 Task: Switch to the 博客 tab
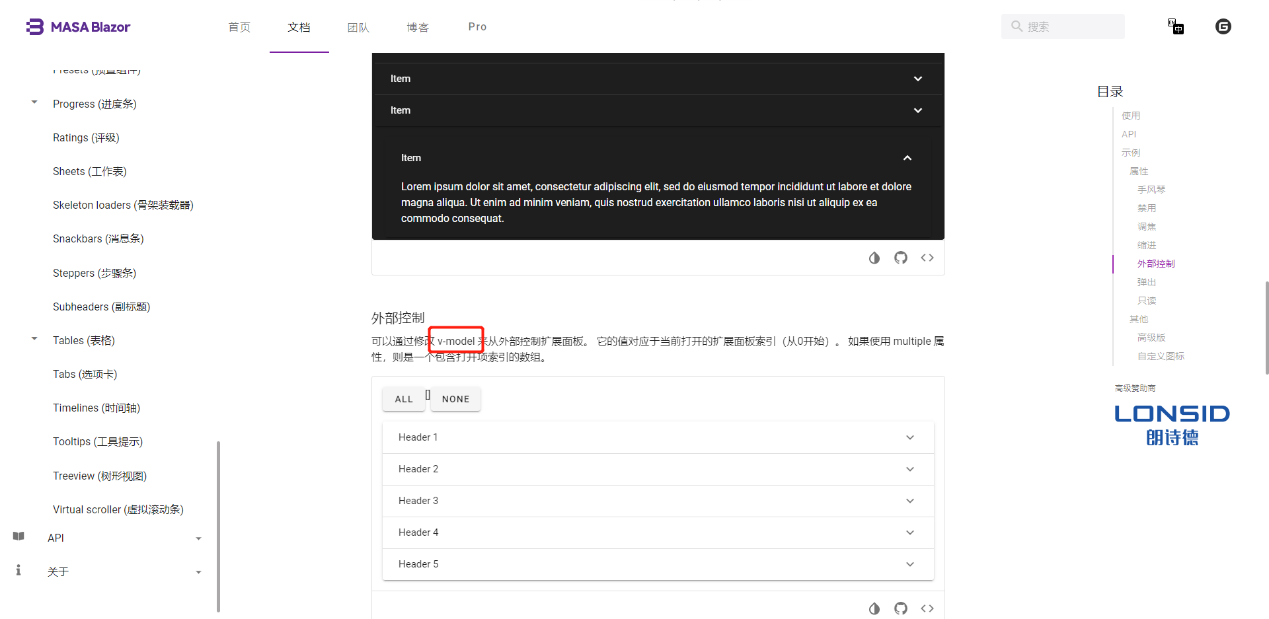tap(418, 26)
